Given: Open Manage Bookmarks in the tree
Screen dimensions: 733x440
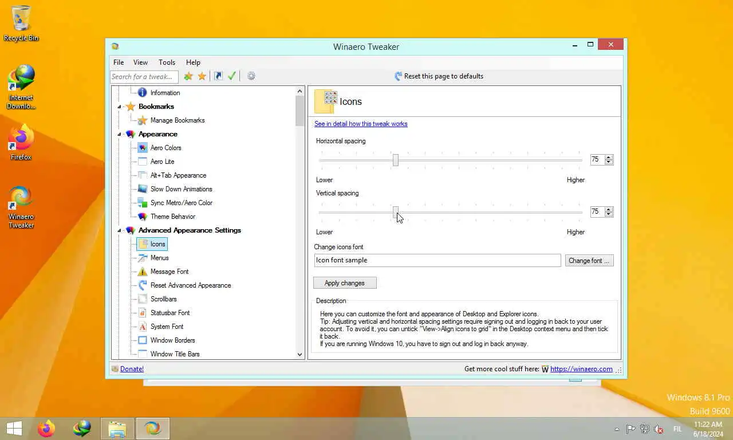Looking at the screenshot, I should click(x=177, y=120).
